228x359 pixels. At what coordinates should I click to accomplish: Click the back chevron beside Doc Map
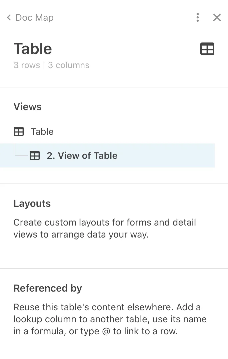8,17
